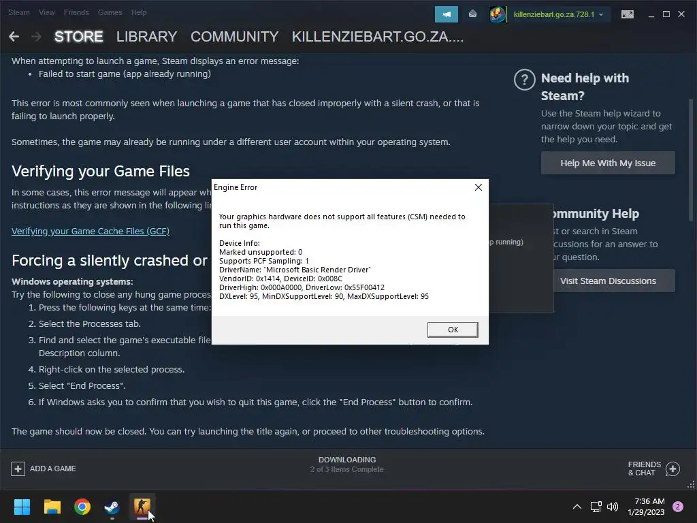The width and height of the screenshot is (697, 523).
Task: Click the DriverName line in error dialog
Action: [295, 270]
